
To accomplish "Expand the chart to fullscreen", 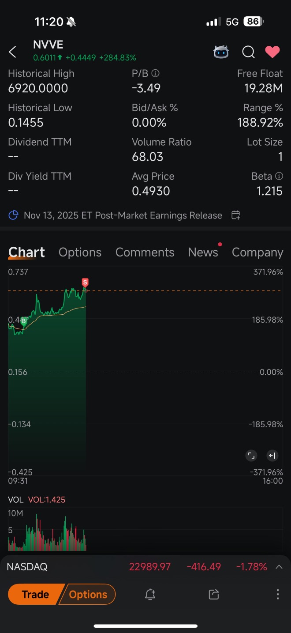I will coord(251,456).
